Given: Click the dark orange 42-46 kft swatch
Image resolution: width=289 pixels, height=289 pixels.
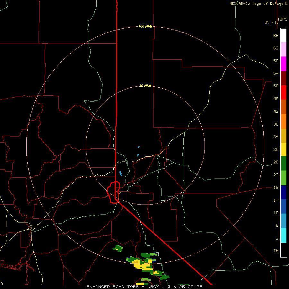Looking at the screenshot, I should pyautogui.click(x=284, y=107).
